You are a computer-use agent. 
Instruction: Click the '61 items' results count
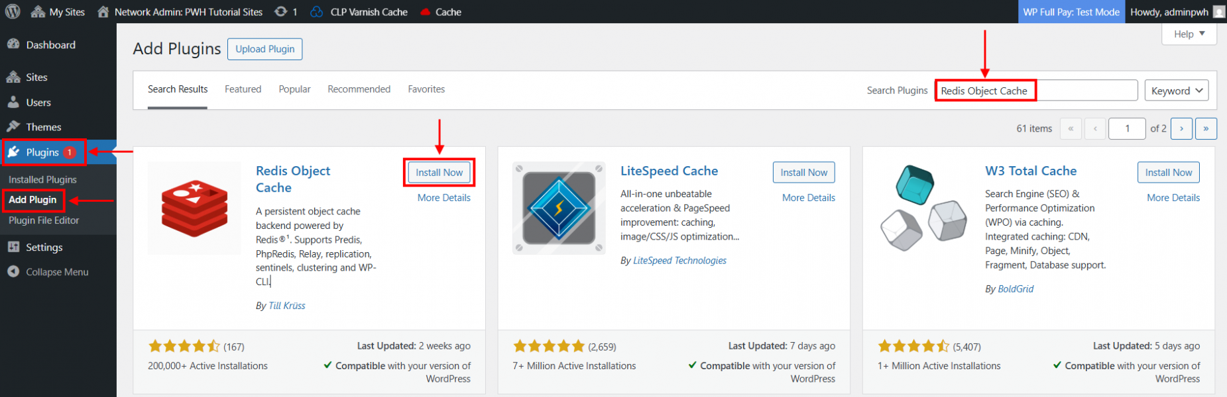tap(1034, 128)
